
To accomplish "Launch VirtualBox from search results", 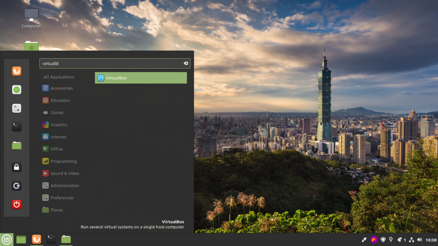I will pyautogui.click(x=141, y=78).
